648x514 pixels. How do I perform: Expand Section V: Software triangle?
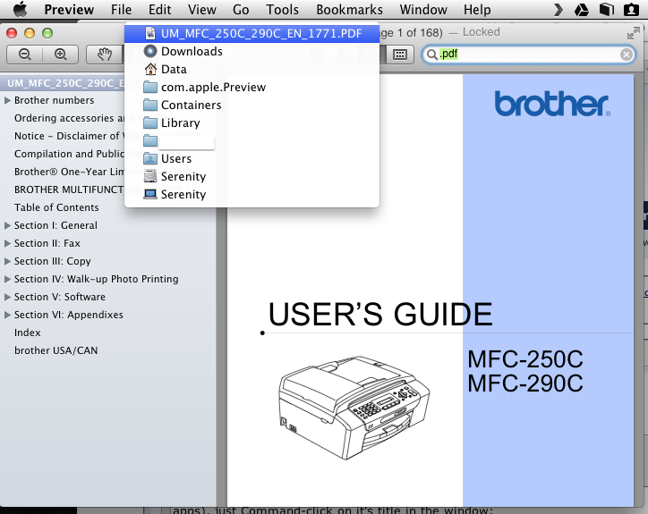pyautogui.click(x=7, y=297)
